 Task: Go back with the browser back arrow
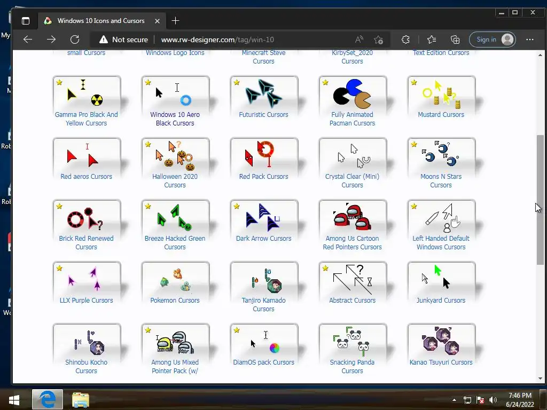[28, 40]
